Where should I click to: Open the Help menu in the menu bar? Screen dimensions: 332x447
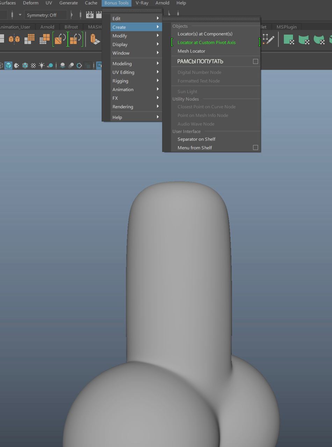pos(181,3)
